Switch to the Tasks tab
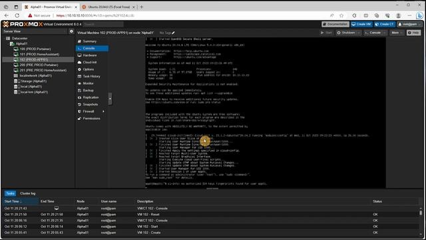 coord(10,193)
